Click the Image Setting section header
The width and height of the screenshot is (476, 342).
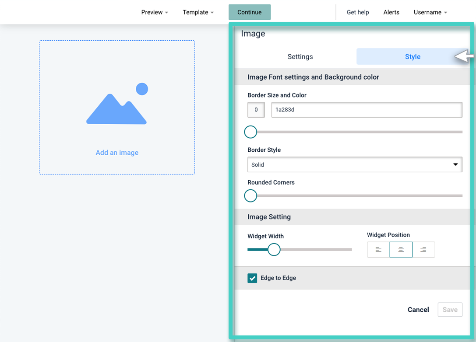(353, 217)
